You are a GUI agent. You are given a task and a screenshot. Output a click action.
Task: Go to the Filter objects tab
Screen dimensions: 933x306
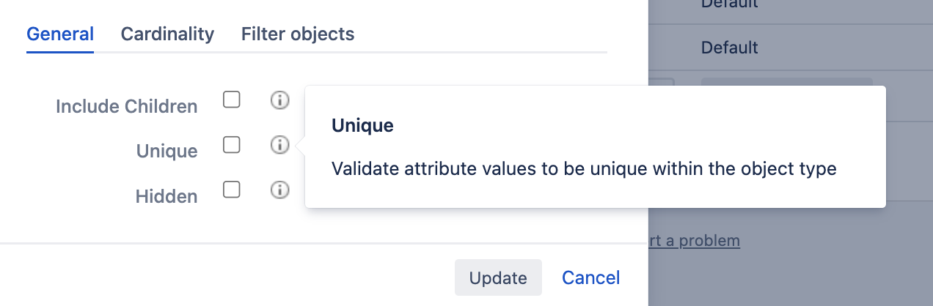click(298, 34)
